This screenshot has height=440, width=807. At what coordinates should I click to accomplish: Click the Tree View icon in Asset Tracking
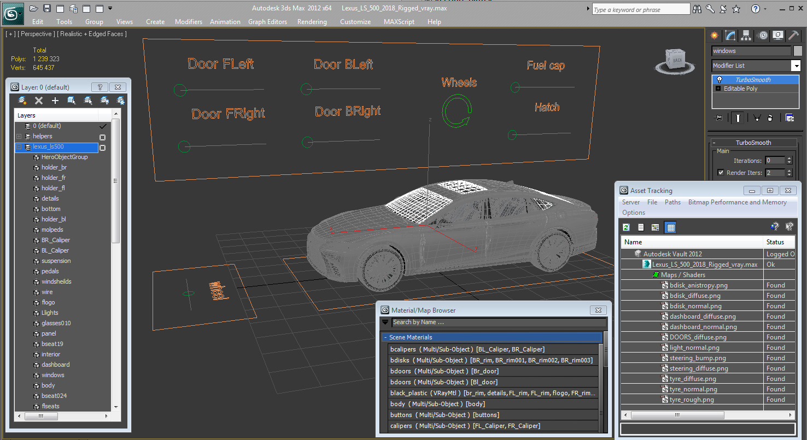click(655, 227)
